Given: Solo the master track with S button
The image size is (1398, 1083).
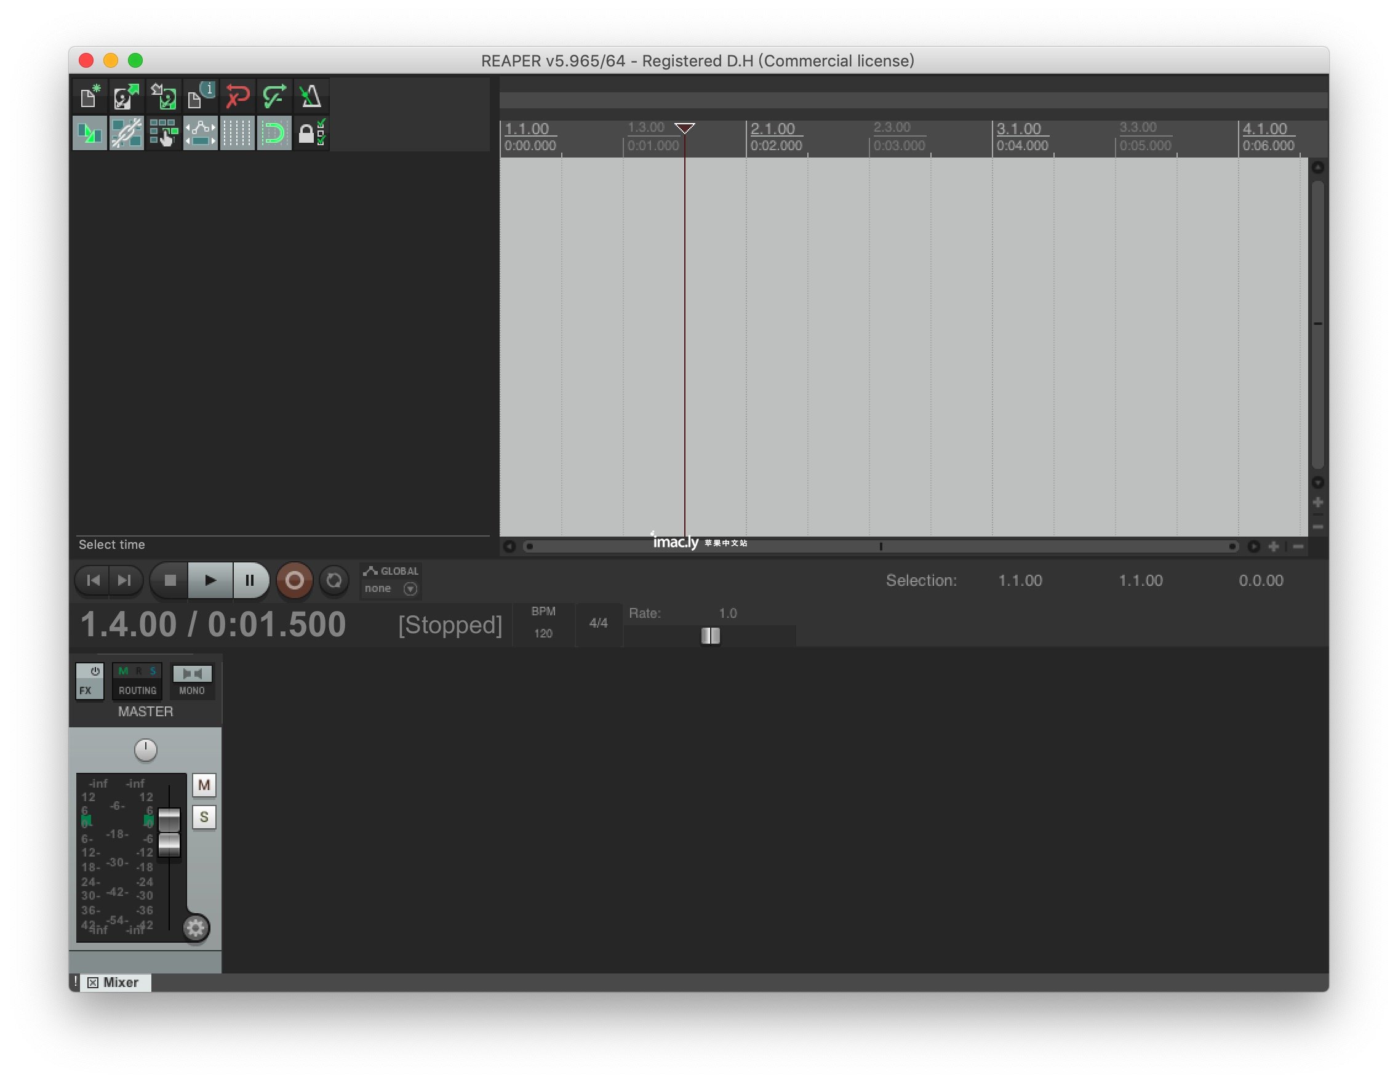Looking at the screenshot, I should (x=204, y=817).
